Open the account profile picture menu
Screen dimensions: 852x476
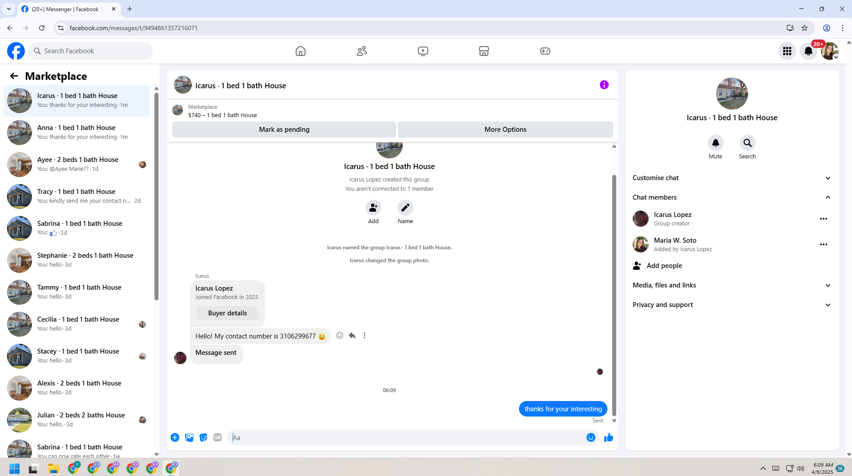(830, 51)
